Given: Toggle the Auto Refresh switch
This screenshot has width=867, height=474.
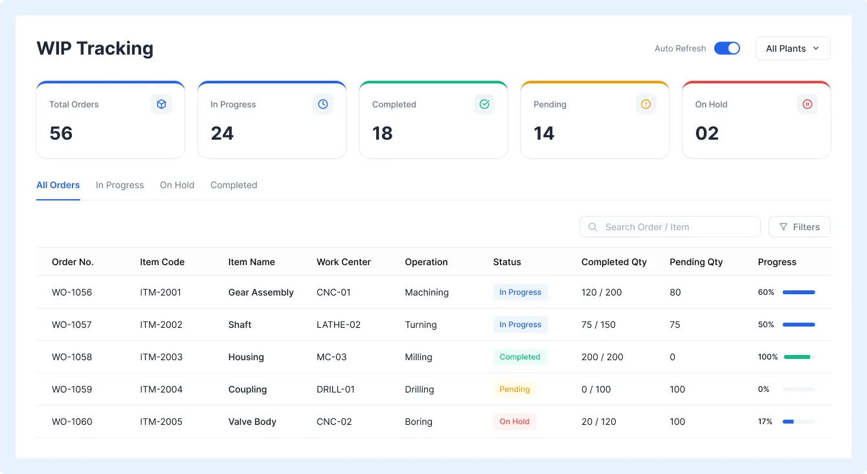Looking at the screenshot, I should 727,48.
